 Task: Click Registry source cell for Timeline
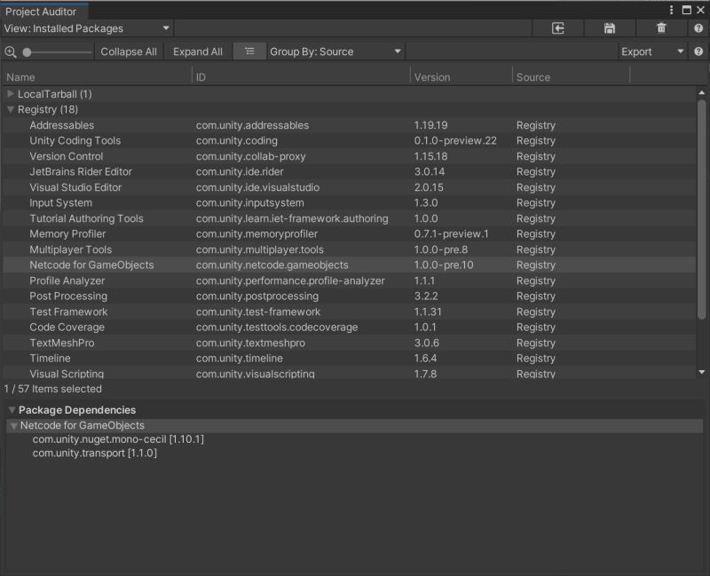[x=536, y=359]
